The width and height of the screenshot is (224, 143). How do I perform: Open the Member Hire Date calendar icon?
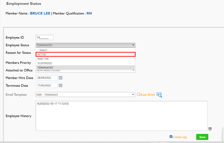point(60,78)
